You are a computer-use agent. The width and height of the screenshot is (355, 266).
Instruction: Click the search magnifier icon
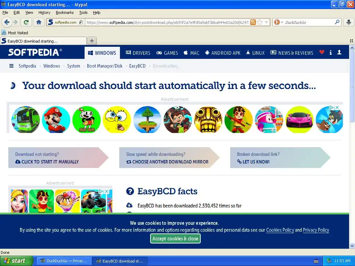tap(337, 22)
